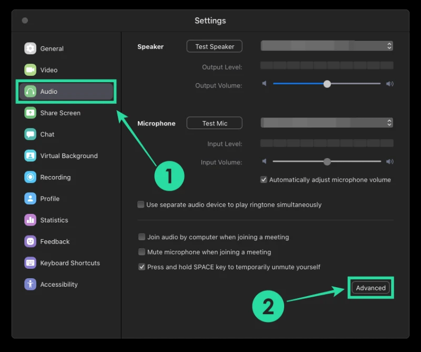Click the Test Speaker button

pos(214,46)
